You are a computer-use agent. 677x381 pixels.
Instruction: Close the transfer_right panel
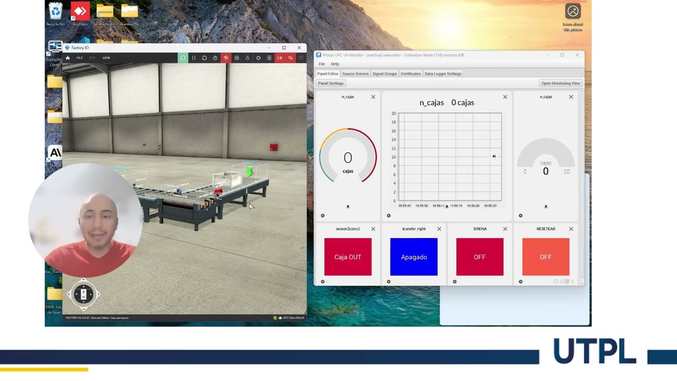[439, 229]
